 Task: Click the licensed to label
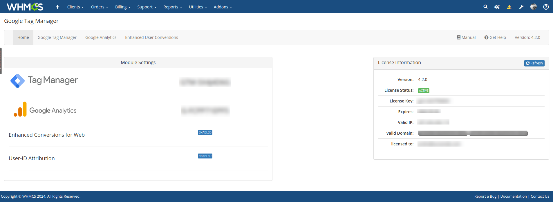[x=402, y=144]
